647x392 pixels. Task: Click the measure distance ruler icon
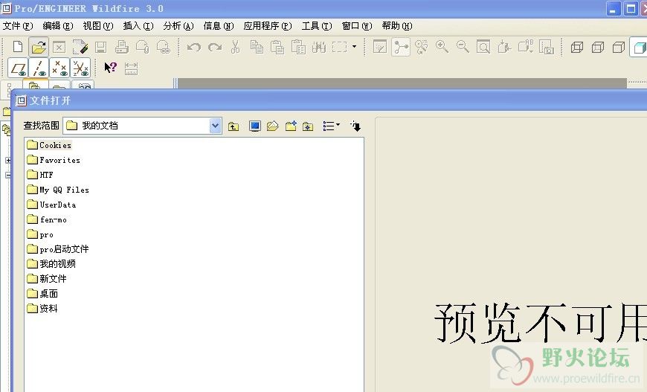click(131, 68)
